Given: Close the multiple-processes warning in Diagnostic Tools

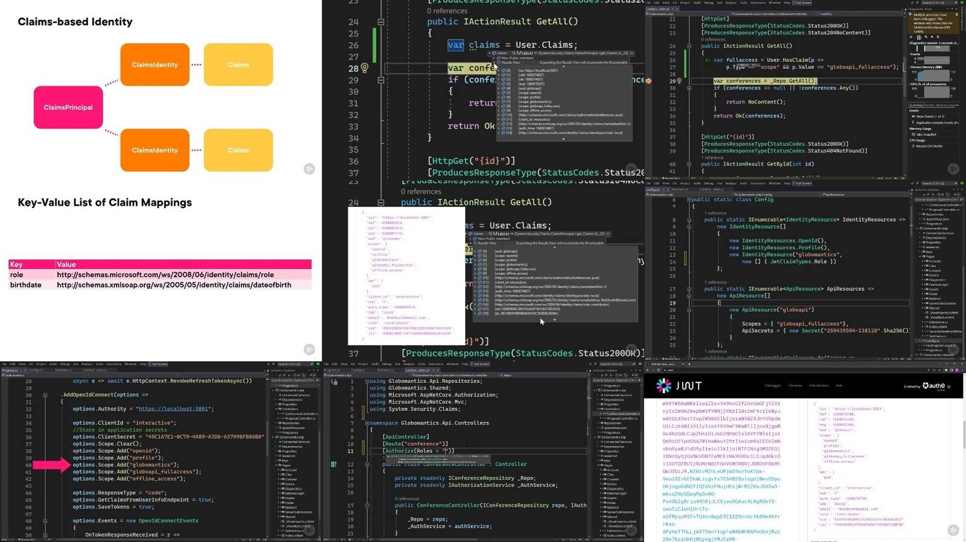Looking at the screenshot, I should 958,14.
